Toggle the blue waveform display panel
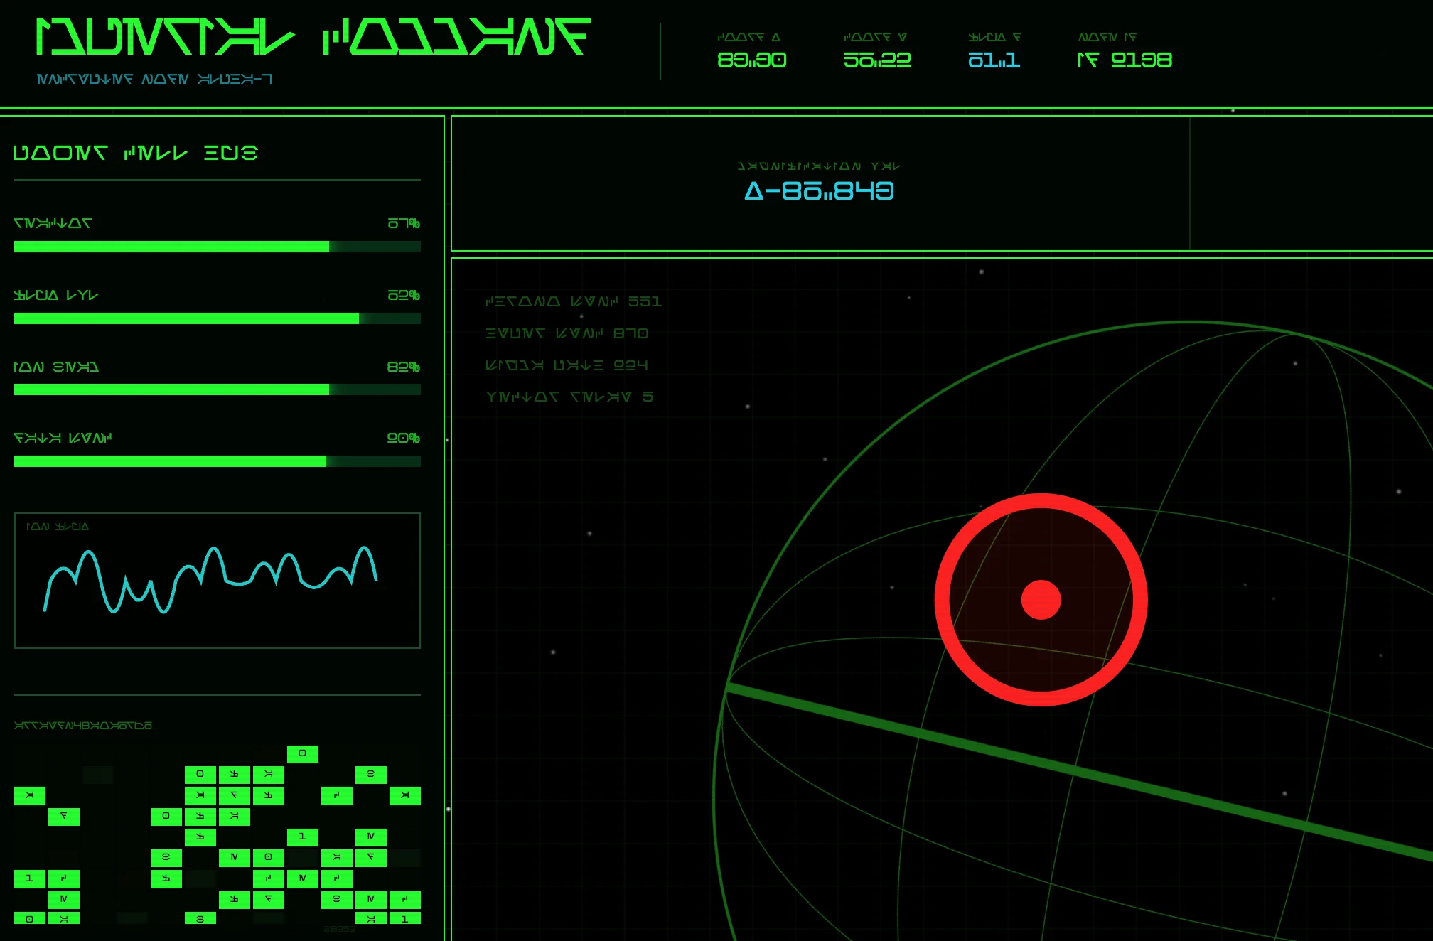Image resolution: width=1433 pixels, height=941 pixels. [217, 581]
